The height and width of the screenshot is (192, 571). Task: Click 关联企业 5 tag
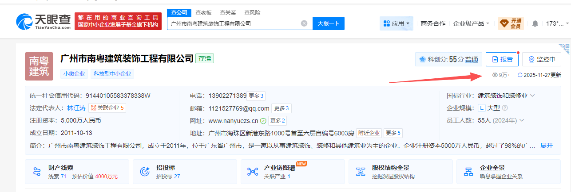point(107,108)
